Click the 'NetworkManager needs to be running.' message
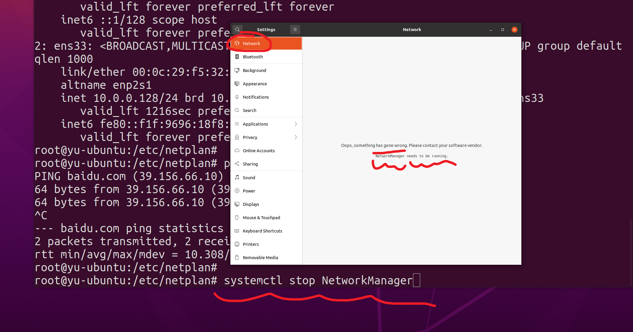The height and width of the screenshot is (332, 633). 412,156
